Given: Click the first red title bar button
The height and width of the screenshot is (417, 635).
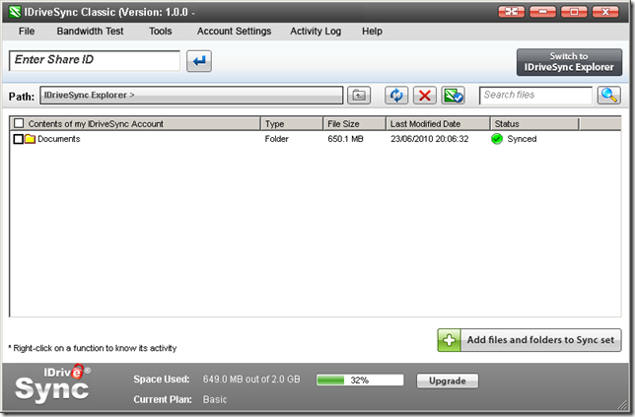Looking at the screenshot, I should [x=511, y=12].
